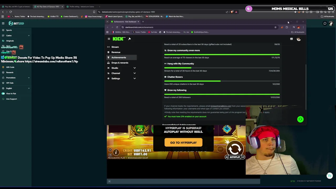
Task: Open Gift Code in Betzed sidebar
Action: (10, 67)
